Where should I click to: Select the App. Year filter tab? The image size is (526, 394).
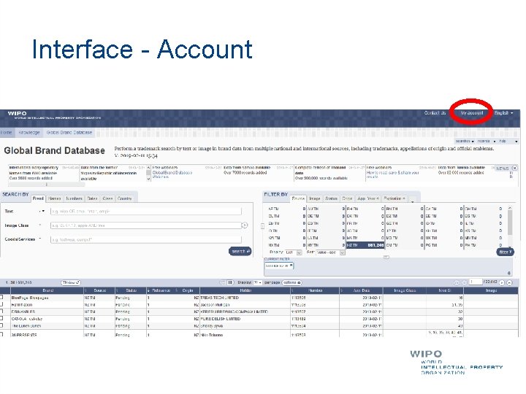point(368,198)
